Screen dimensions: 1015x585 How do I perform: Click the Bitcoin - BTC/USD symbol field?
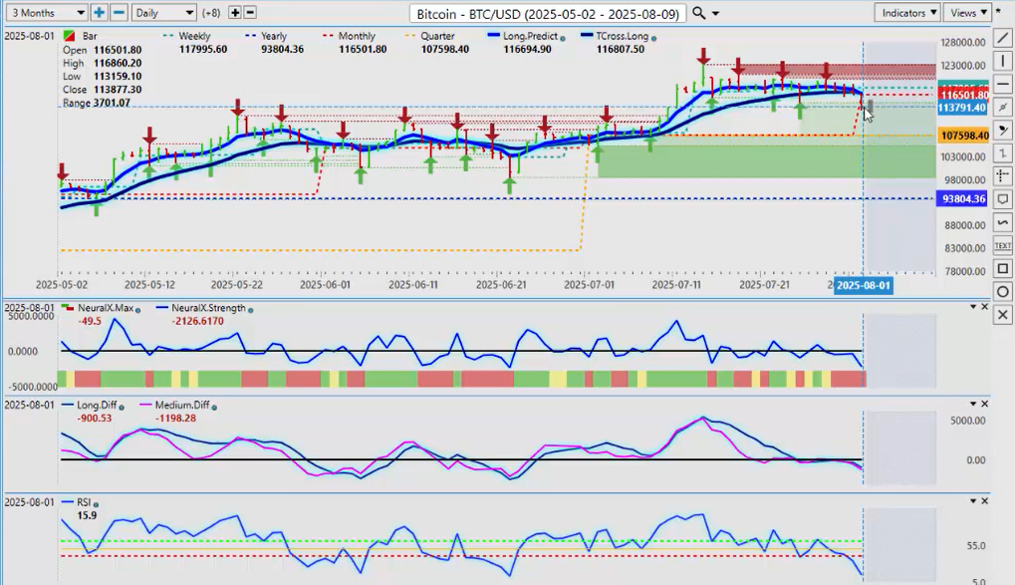click(548, 13)
